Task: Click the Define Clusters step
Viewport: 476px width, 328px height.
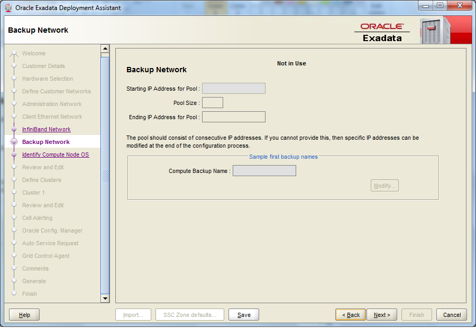Action: coord(42,180)
